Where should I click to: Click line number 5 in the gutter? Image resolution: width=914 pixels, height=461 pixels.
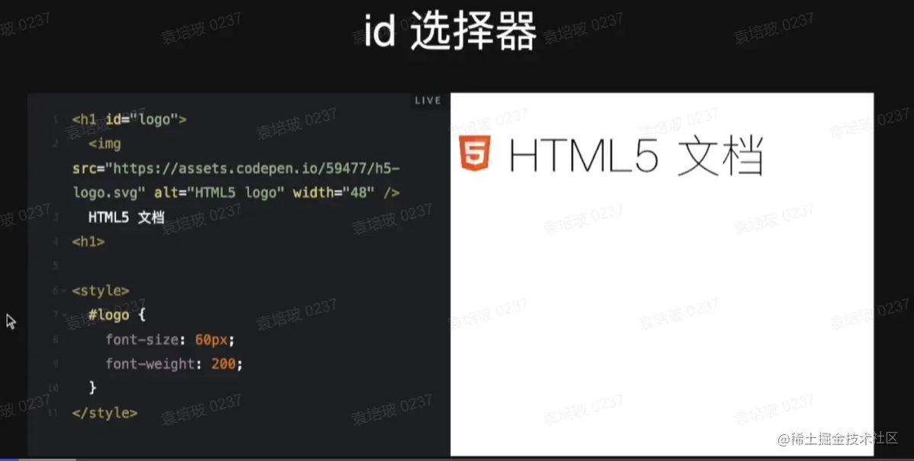click(55, 266)
